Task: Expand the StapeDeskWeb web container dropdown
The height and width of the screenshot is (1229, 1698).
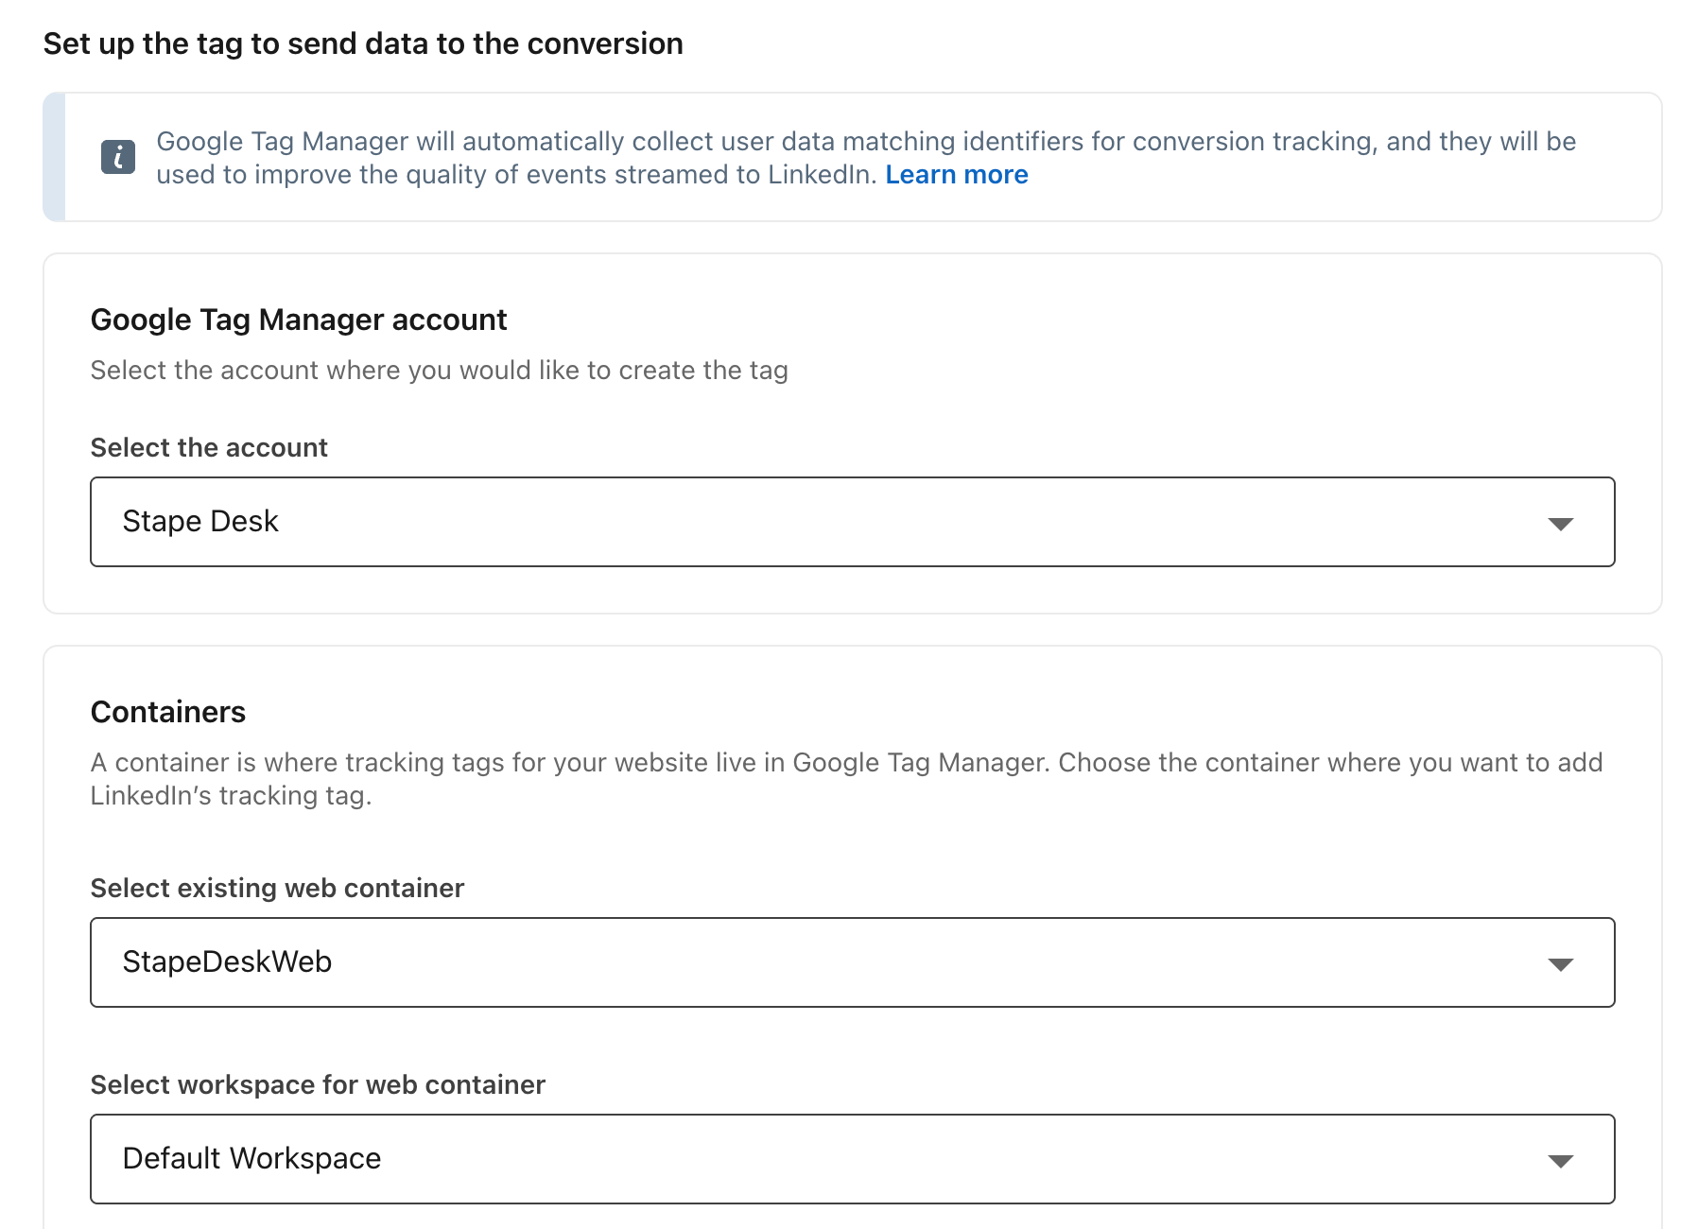Action: [852, 962]
